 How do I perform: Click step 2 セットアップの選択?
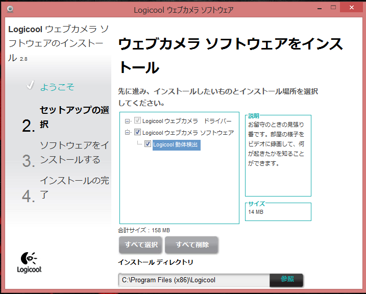[66, 118]
